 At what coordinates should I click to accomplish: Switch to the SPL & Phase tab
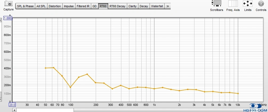tap(25, 6)
